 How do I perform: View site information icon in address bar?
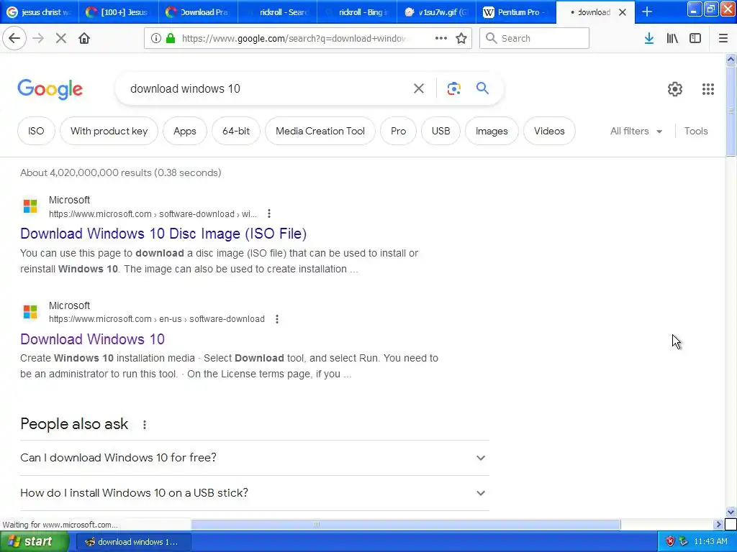(x=156, y=39)
